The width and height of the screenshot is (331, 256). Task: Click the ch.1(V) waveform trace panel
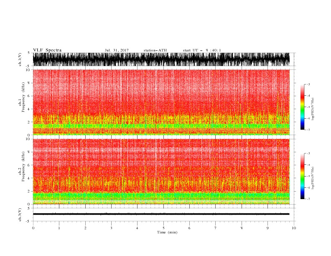click(x=161, y=59)
